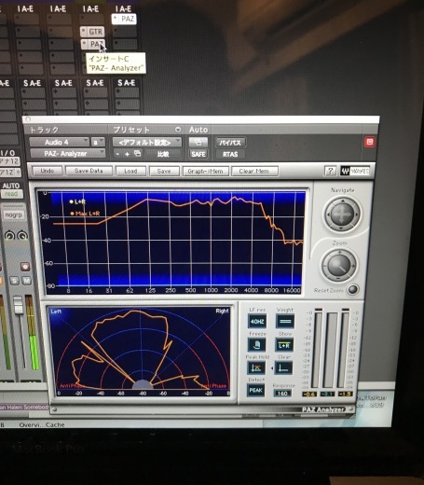The width and height of the screenshot is (424, 485).
Task: Open the preset (プリセット) menu round arrow
Action: point(178,130)
